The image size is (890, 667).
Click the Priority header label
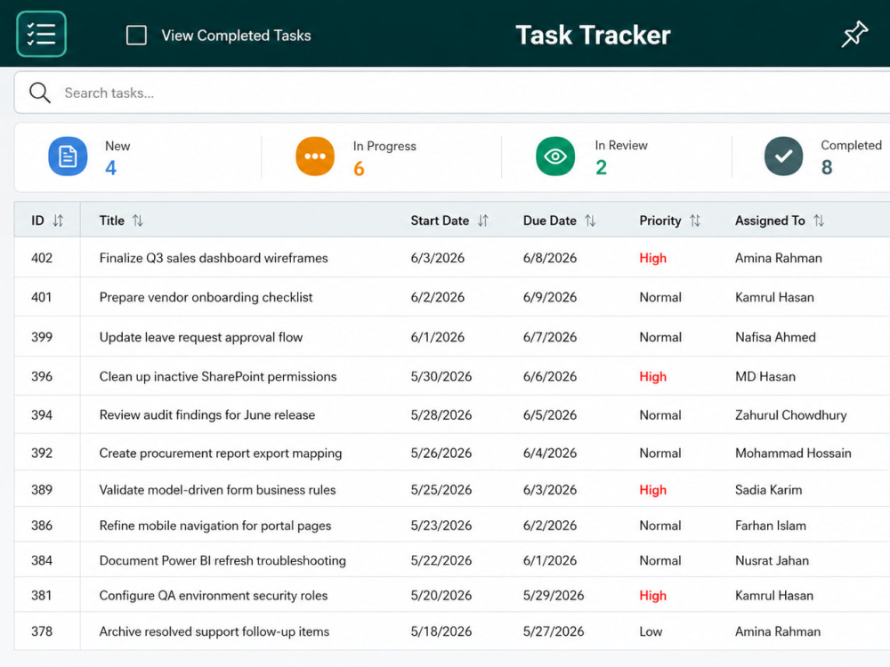coord(660,221)
